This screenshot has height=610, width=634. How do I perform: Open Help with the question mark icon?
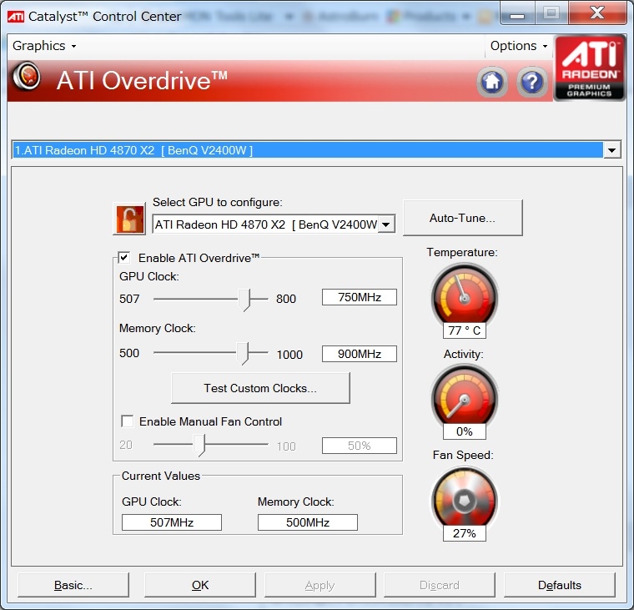click(x=531, y=82)
